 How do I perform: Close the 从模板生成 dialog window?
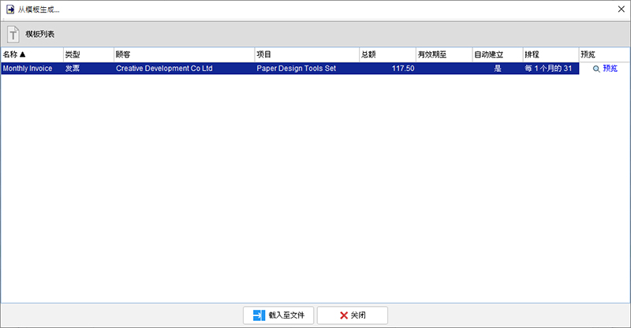(x=621, y=9)
